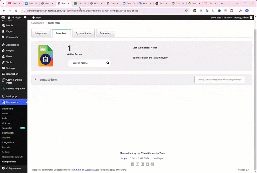This screenshot has width=257, height=173.
Task: Open the Support footer link
Action: 124,158
